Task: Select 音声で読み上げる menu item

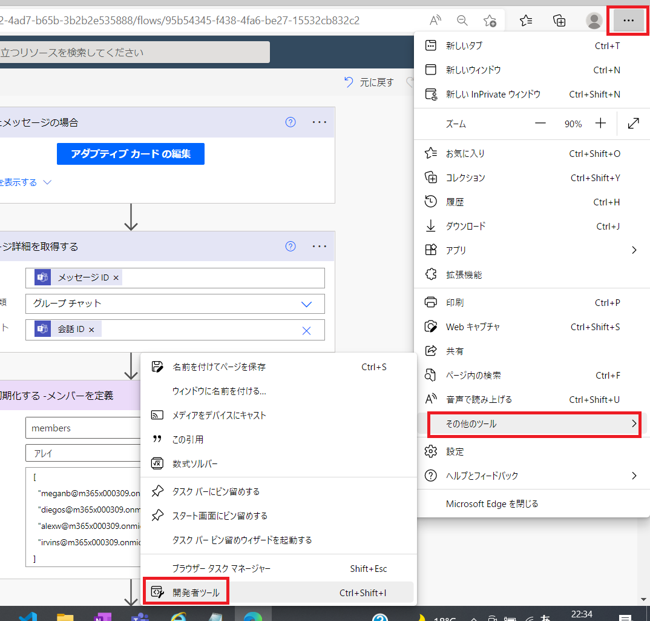Action: tap(532, 399)
